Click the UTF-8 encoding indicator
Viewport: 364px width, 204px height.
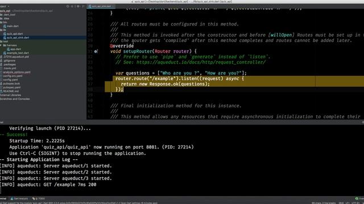click(x=356, y=203)
